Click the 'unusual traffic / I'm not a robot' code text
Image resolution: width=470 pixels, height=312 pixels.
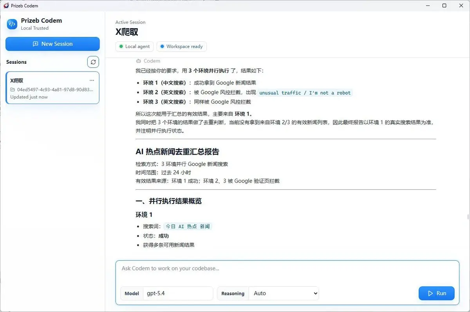305,93
